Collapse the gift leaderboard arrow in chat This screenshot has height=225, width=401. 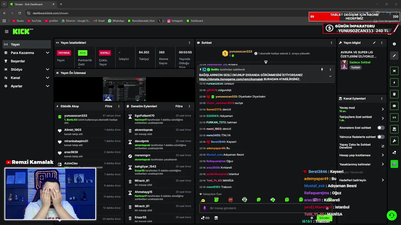[266, 62]
